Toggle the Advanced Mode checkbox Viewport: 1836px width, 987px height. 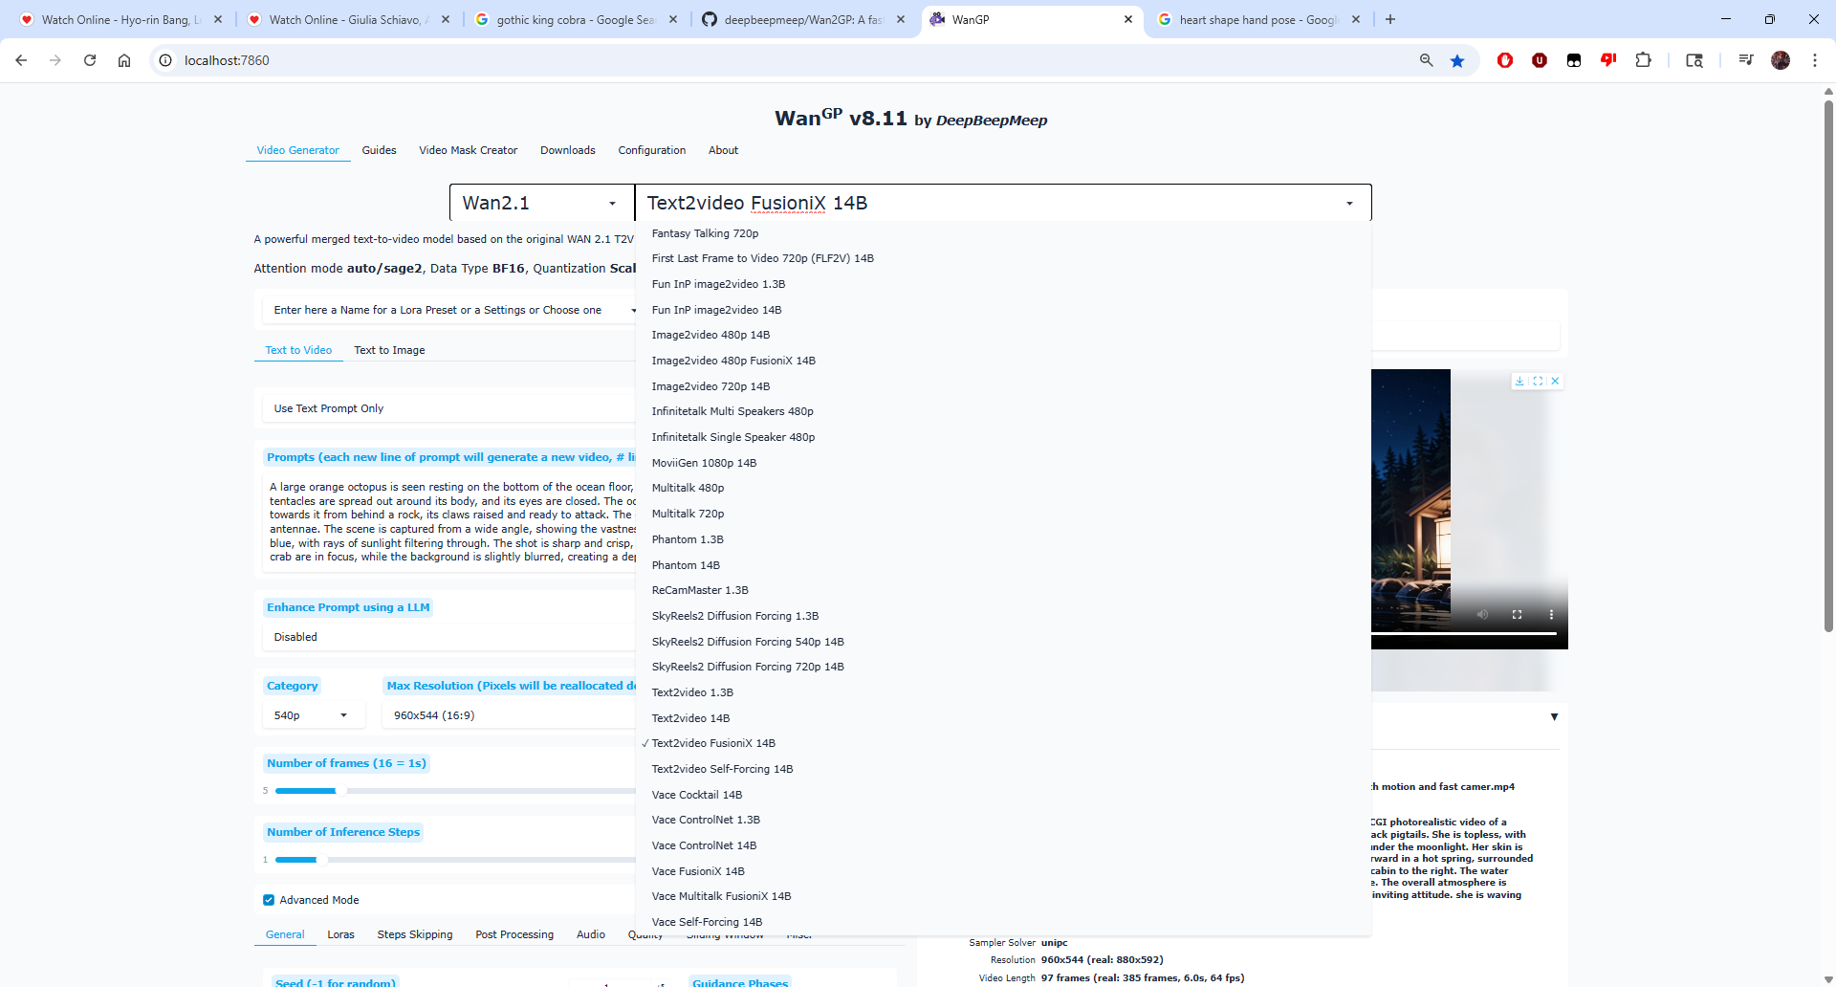pyautogui.click(x=269, y=900)
